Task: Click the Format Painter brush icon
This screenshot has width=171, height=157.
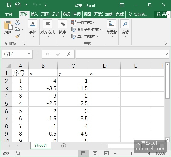Action: point(17,36)
